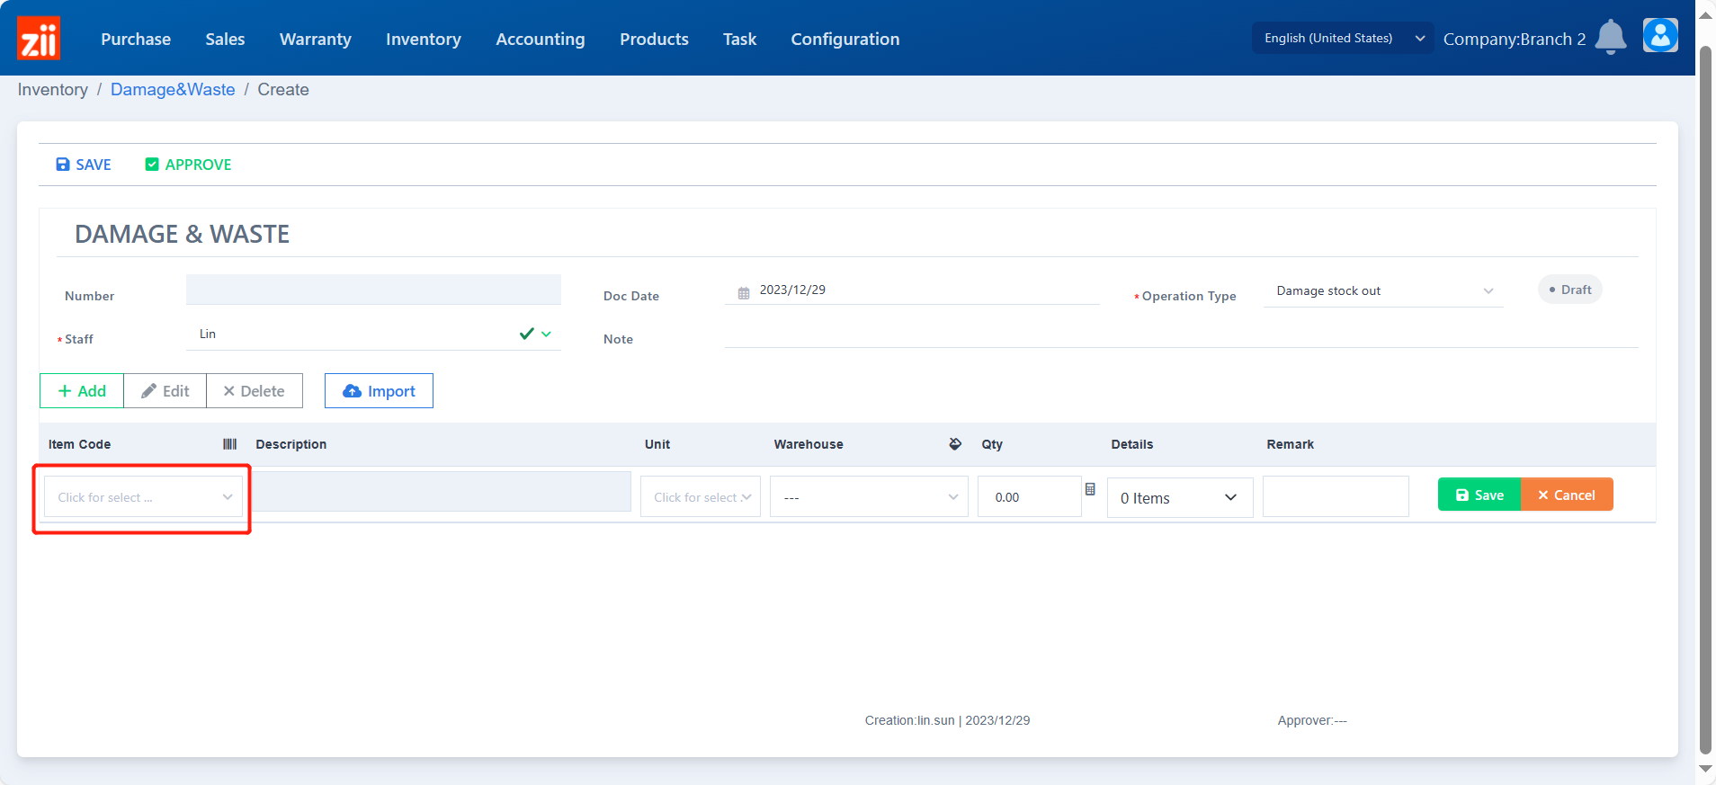
Task: Open the Item Code select dropdown
Action: pyautogui.click(x=144, y=496)
